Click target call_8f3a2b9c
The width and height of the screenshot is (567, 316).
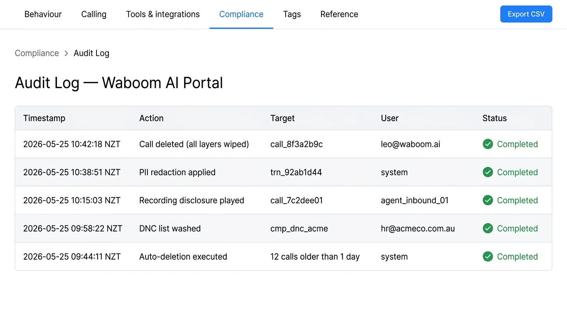pos(296,144)
